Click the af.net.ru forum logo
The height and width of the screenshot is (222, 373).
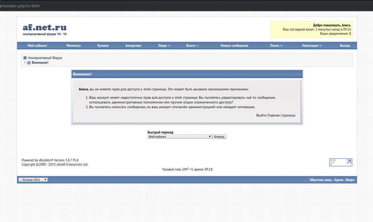[45, 29]
